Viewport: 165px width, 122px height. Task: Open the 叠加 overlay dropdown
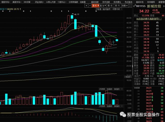coord(103,6)
